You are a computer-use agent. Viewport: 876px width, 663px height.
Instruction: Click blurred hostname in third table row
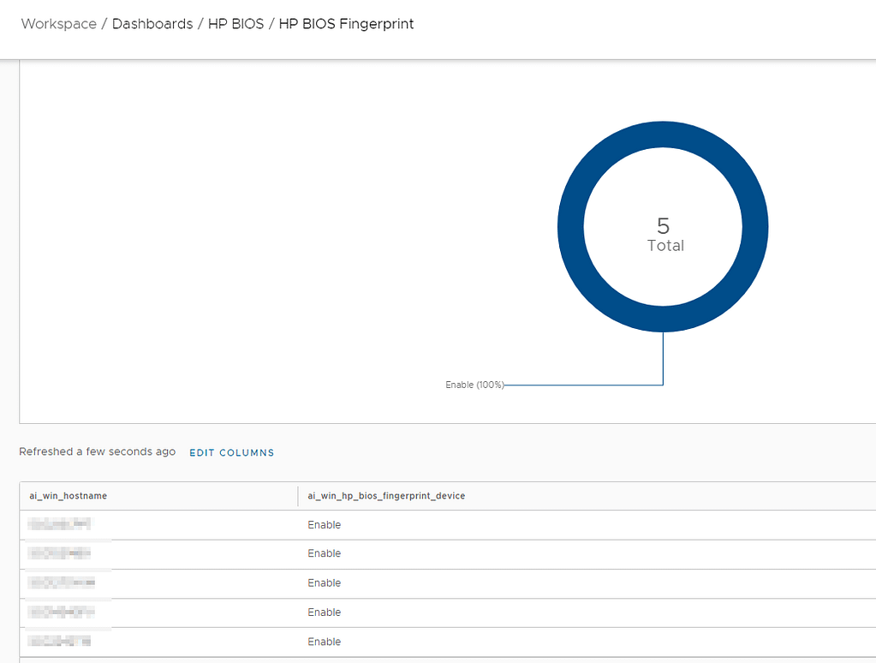pyautogui.click(x=62, y=583)
